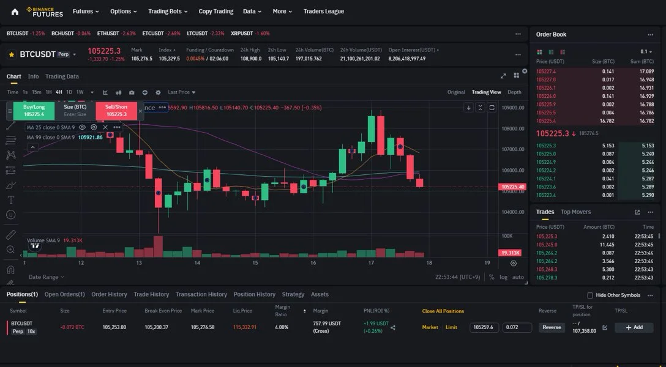Open the chart layout grid icon
This screenshot has width=666, height=367.
coord(516,75)
